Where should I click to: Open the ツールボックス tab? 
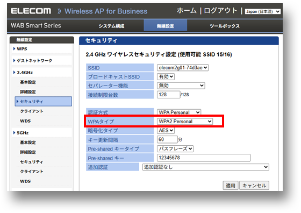pyautogui.click(x=225, y=26)
